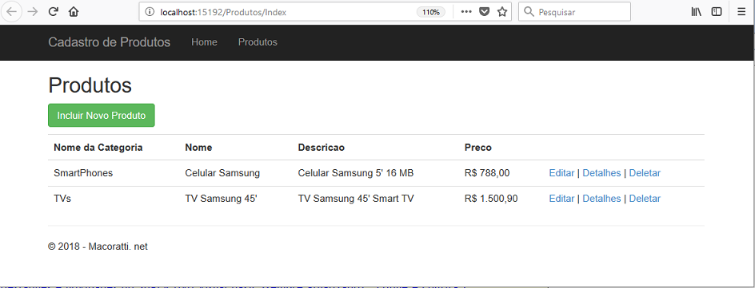755x288 pixels.
Task: Open the Library icon in the toolbar
Action: tap(697, 12)
